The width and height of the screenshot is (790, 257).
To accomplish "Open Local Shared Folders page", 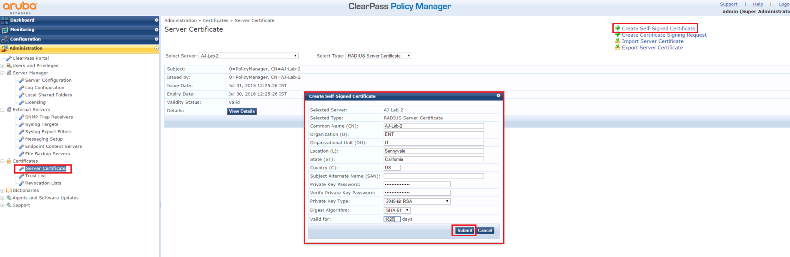I will [x=48, y=95].
